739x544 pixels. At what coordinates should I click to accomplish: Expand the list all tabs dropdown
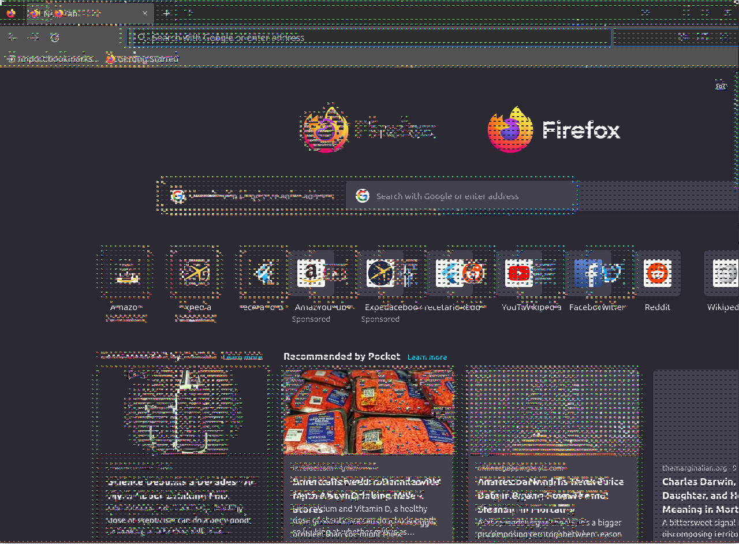[645, 13]
